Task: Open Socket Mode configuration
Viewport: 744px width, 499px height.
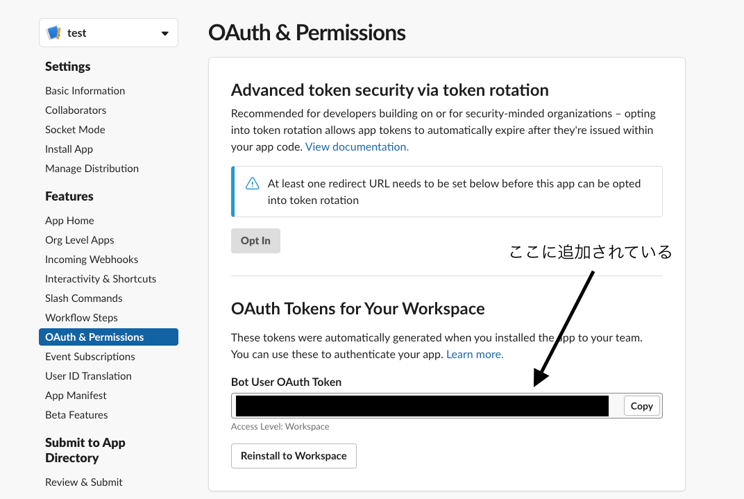Action: 75,129
